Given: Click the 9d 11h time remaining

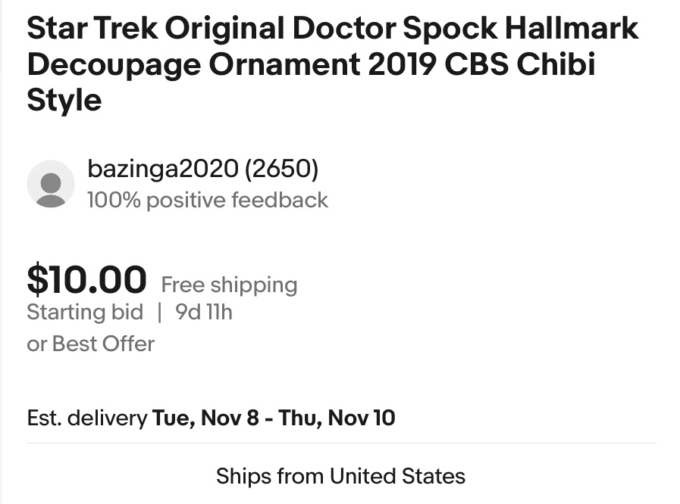Looking at the screenshot, I should tap(204, 312).
